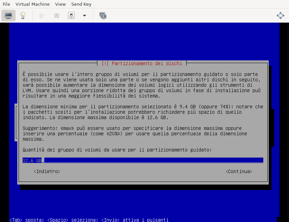Open the View menu
The image size is (289, 222).
60,4
